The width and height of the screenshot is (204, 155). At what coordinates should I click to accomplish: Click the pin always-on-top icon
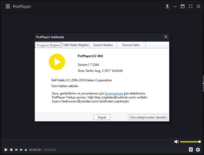[167, 6]
